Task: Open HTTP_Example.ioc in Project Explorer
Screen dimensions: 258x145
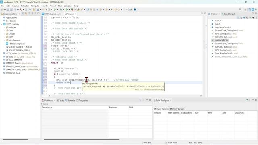Action: [17, 44]
